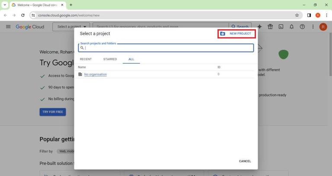Open the free trial gift icon
Viewport: 332px width, 176px height.
pyautogui.click(x=270, y=27)
